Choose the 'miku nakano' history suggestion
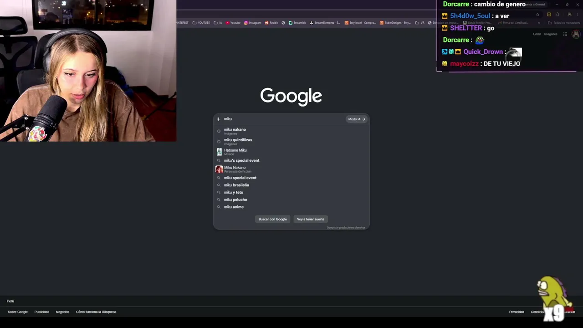The height and width of the screenshot is (328, 583). point(291,131)
